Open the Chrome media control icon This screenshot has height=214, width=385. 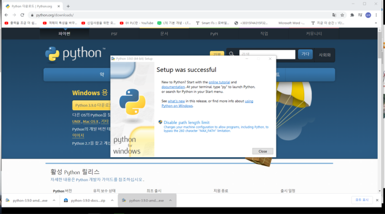pyautogui.click(x=360, y=15)
